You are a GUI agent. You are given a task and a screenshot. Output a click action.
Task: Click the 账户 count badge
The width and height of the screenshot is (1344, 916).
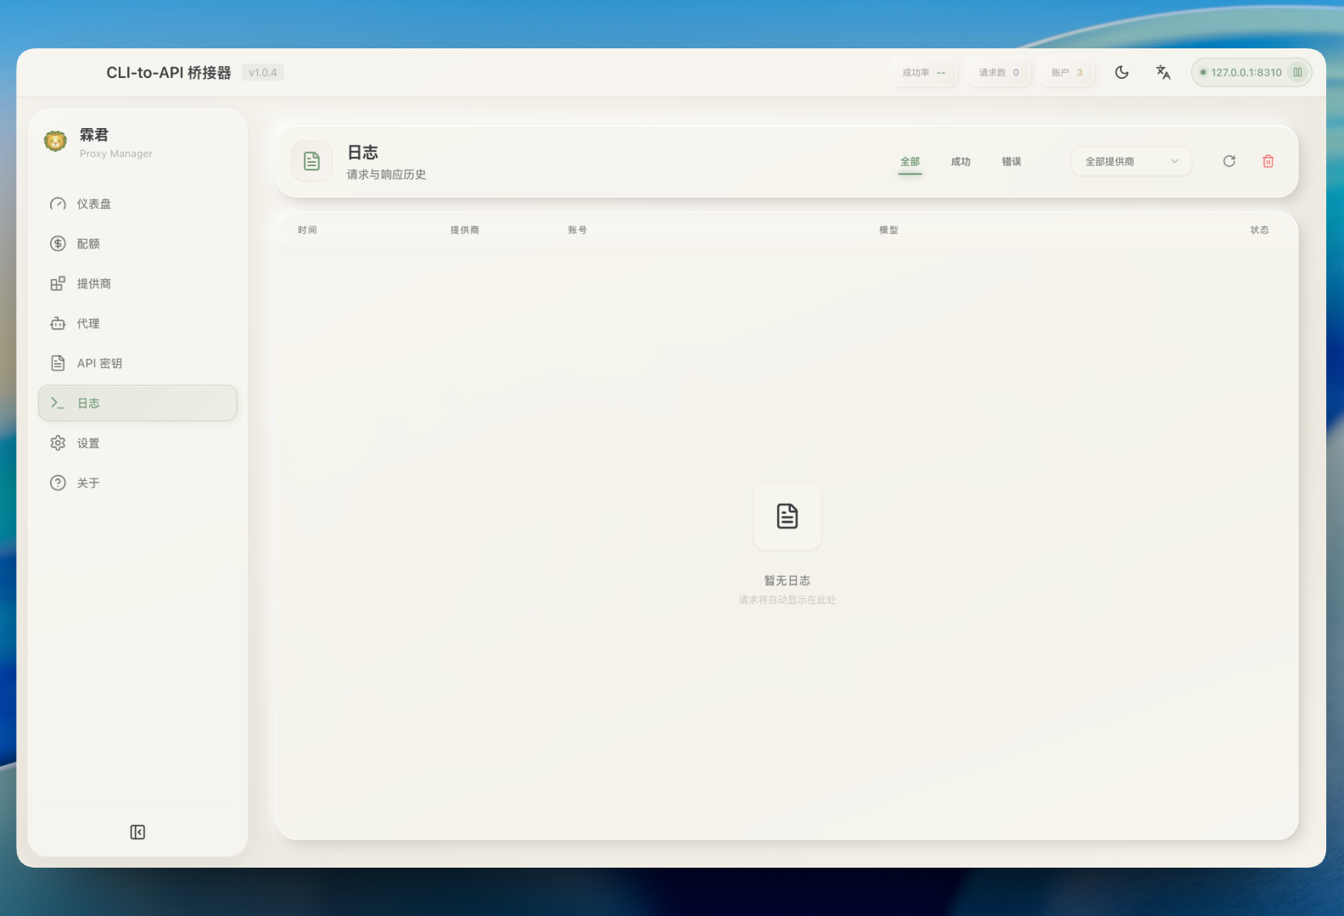(x=1067, y=72)
